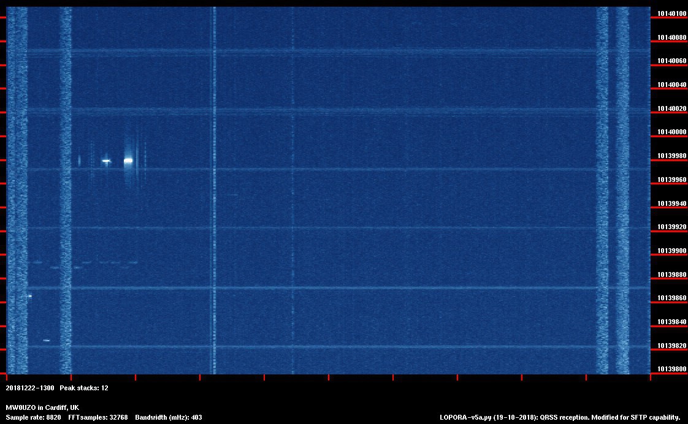Click the timestamp 20181222-1300 text
Viewport: 688px width, 424px height.
(30, 388)
